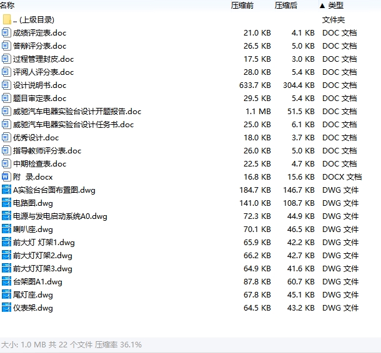Click the status bar compression ratio text
381x353 pixels.
[x=118, y=344]
